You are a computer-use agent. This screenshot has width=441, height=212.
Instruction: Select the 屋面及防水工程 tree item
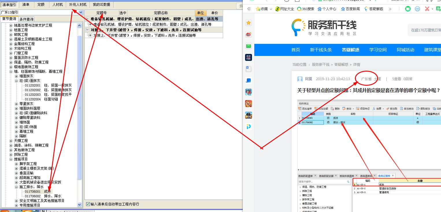click(x=27, y=58)
